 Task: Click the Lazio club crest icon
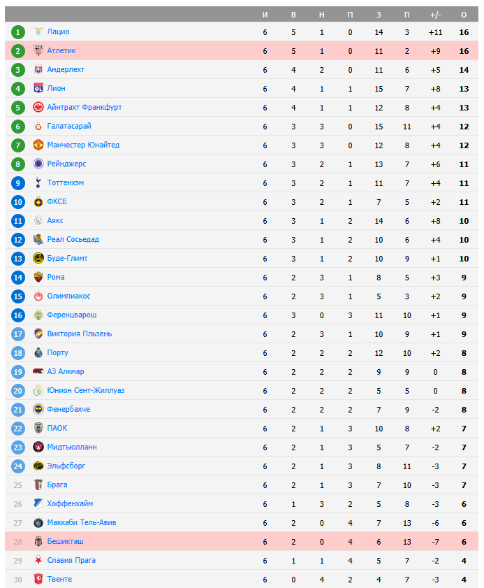(38, 31)
